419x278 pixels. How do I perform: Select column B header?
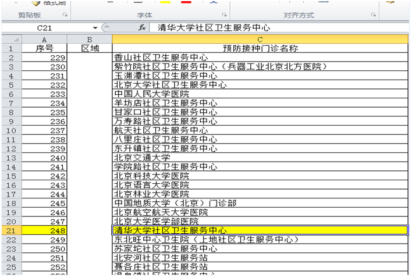pyautogui.click(x=90, y=40)
